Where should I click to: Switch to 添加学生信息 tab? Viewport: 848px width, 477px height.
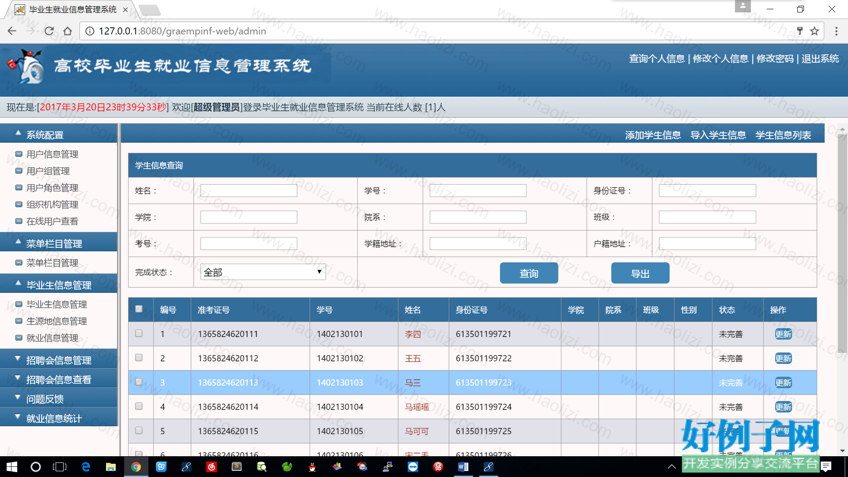pos(653,135)
